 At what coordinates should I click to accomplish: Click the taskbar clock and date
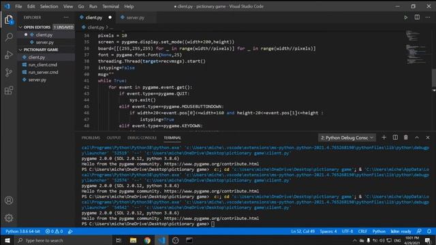(x=412, y=240)
